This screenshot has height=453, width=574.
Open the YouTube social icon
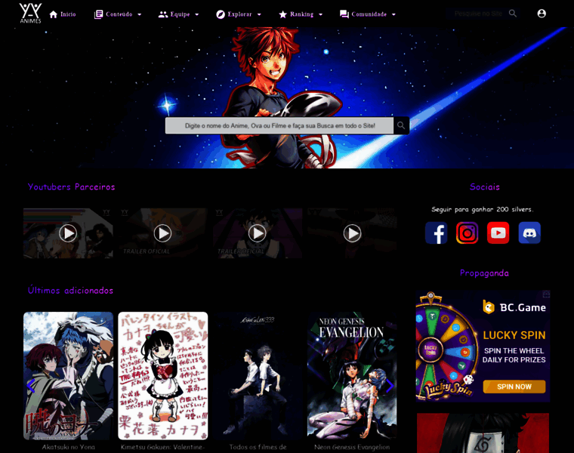[x=498, y=233]
